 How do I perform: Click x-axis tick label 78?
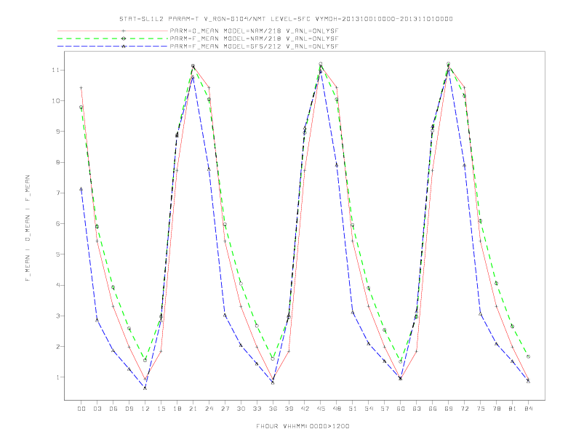point(496,409)
